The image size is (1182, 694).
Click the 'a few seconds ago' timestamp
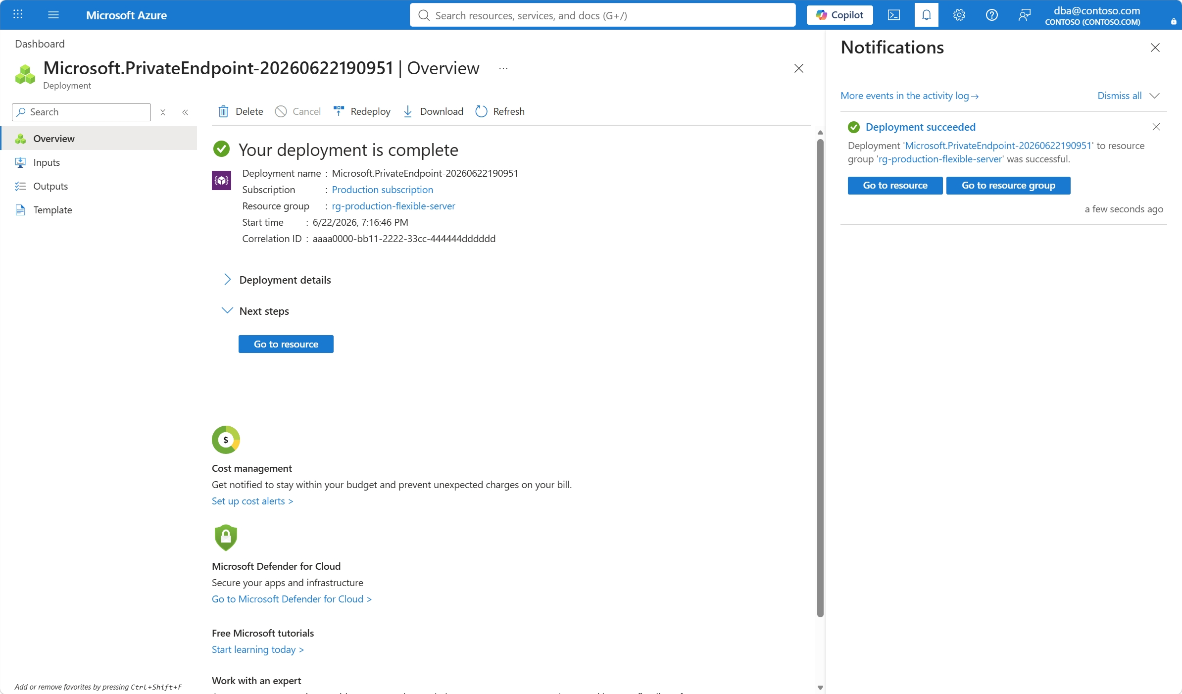pyautogui.click(x=1124, y=209)
